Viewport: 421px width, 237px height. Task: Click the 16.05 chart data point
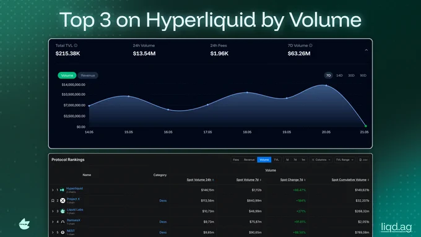[168, 110]
